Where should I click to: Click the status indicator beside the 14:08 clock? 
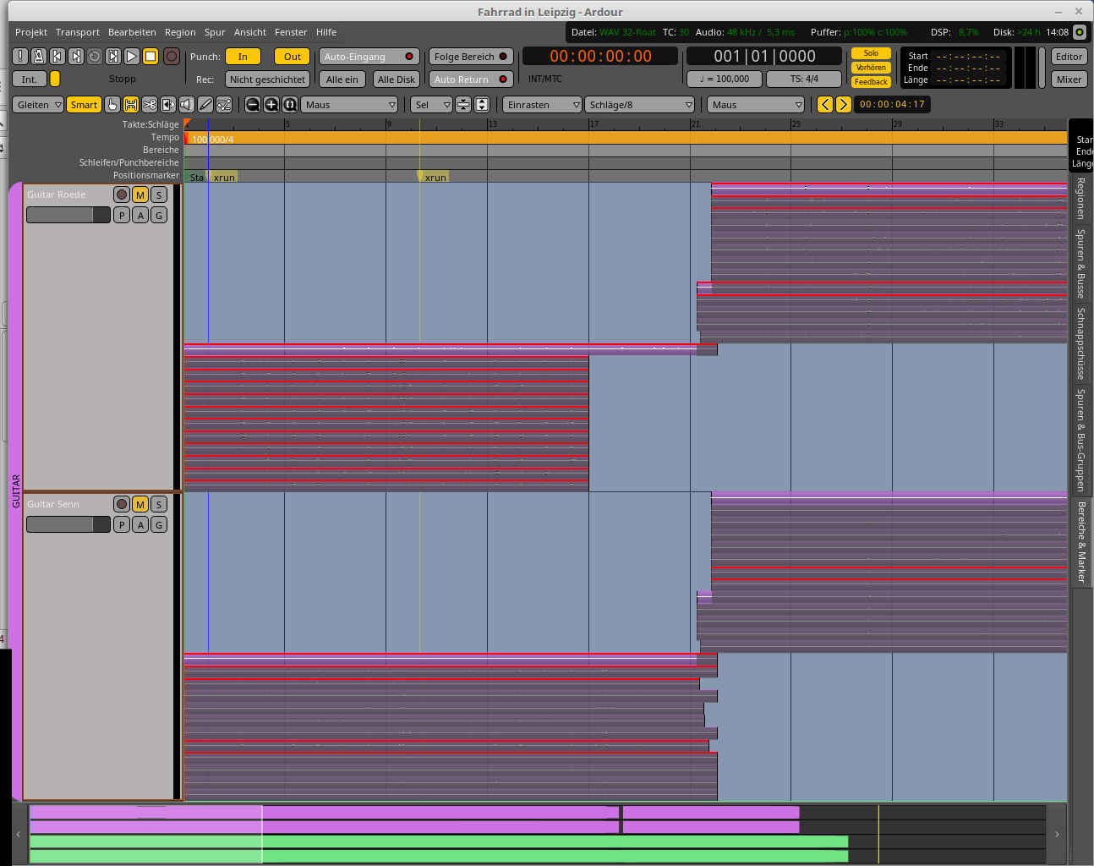(1080, 32)
